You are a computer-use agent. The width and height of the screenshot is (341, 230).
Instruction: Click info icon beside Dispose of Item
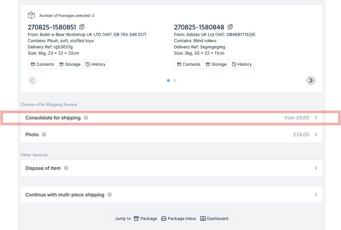click(x=66, y=168)
